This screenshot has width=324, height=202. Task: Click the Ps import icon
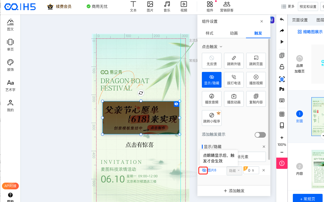pos(282,89)
